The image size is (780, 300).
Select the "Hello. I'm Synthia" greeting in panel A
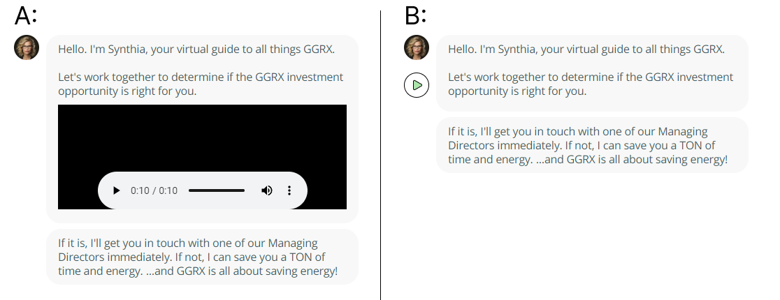pos(196,49)
